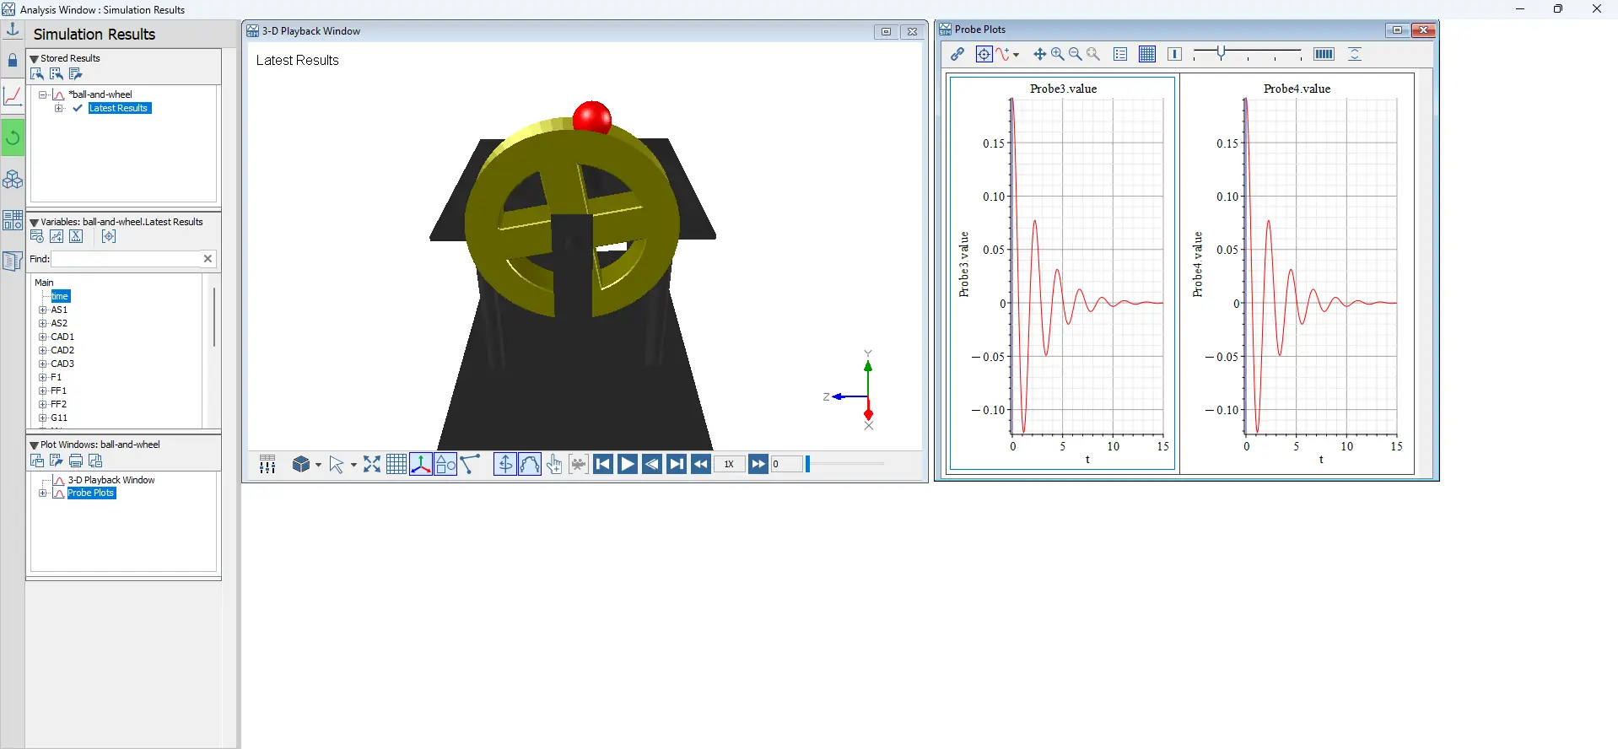1618x749 pixels.
Task: Click the camera record icon
Action: pos(579,464)
